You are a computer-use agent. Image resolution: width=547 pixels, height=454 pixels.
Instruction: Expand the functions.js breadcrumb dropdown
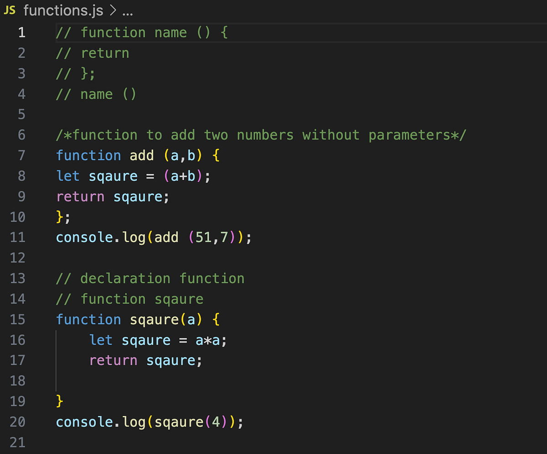[63, 10]
